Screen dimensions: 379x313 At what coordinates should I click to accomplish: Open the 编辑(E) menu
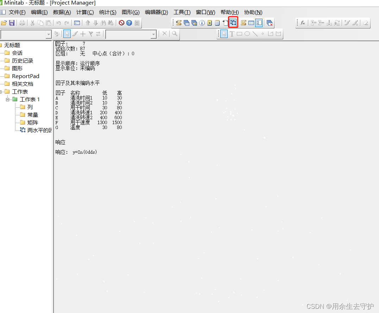point(39,12)
